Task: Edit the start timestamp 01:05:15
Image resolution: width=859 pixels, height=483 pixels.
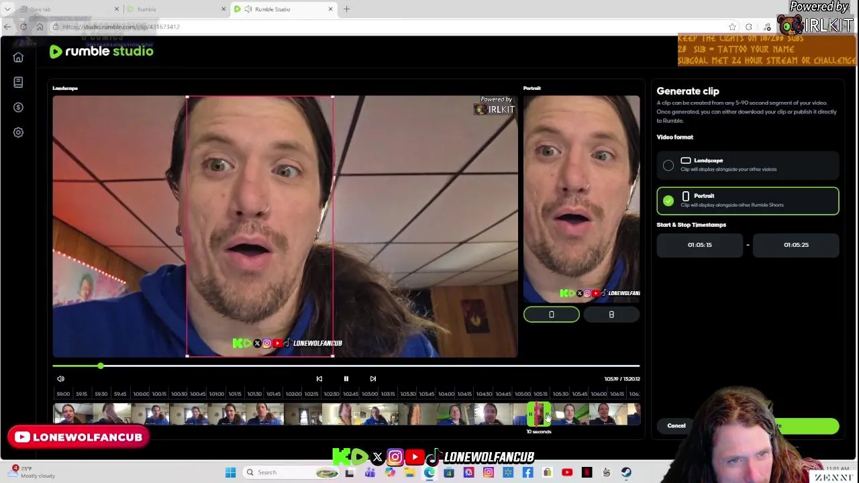Action: [x=700, y=245]
